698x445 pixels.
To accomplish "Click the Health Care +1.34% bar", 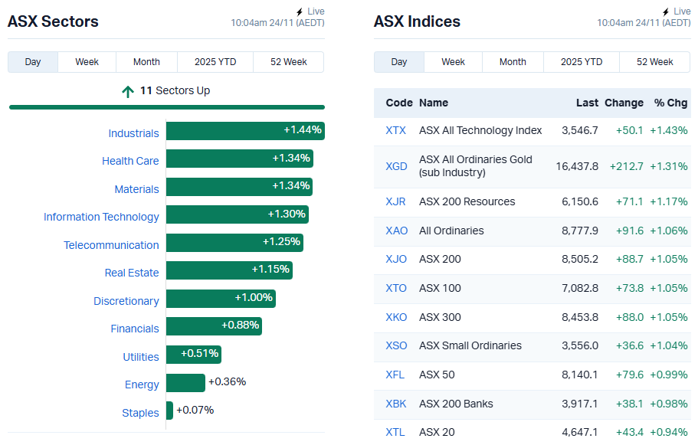I will [x=240, y=159].
